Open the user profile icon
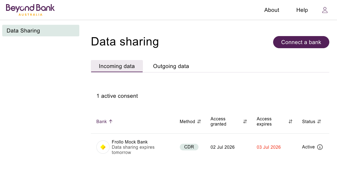This screenshot has width=337, height=179. (x=325, y=10)
